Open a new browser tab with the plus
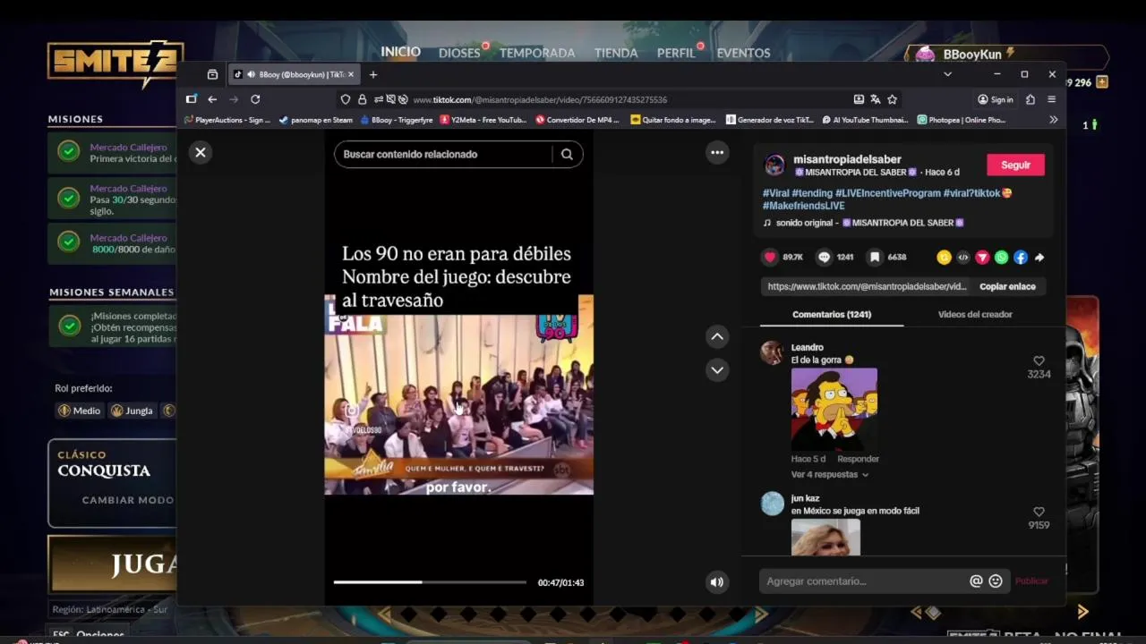The image size is (1146, 644). click(373, 74)
